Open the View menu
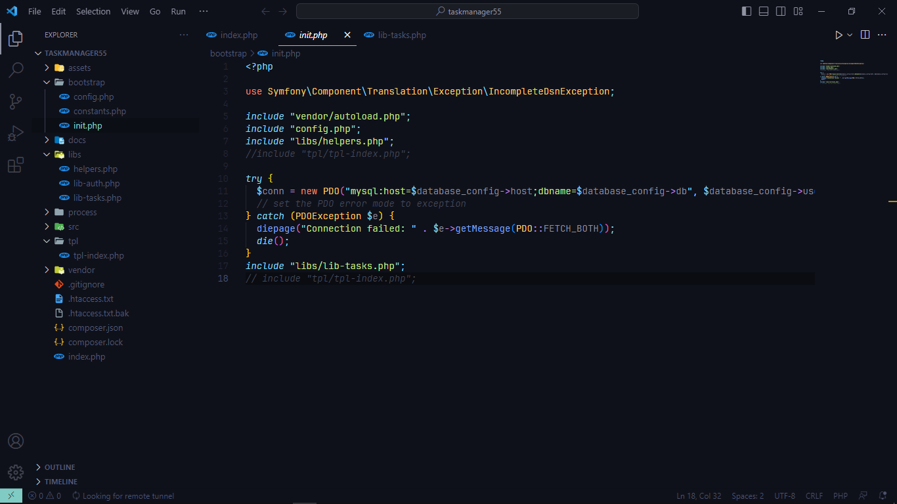The image size is (897, 504). (x=130, y=11)
